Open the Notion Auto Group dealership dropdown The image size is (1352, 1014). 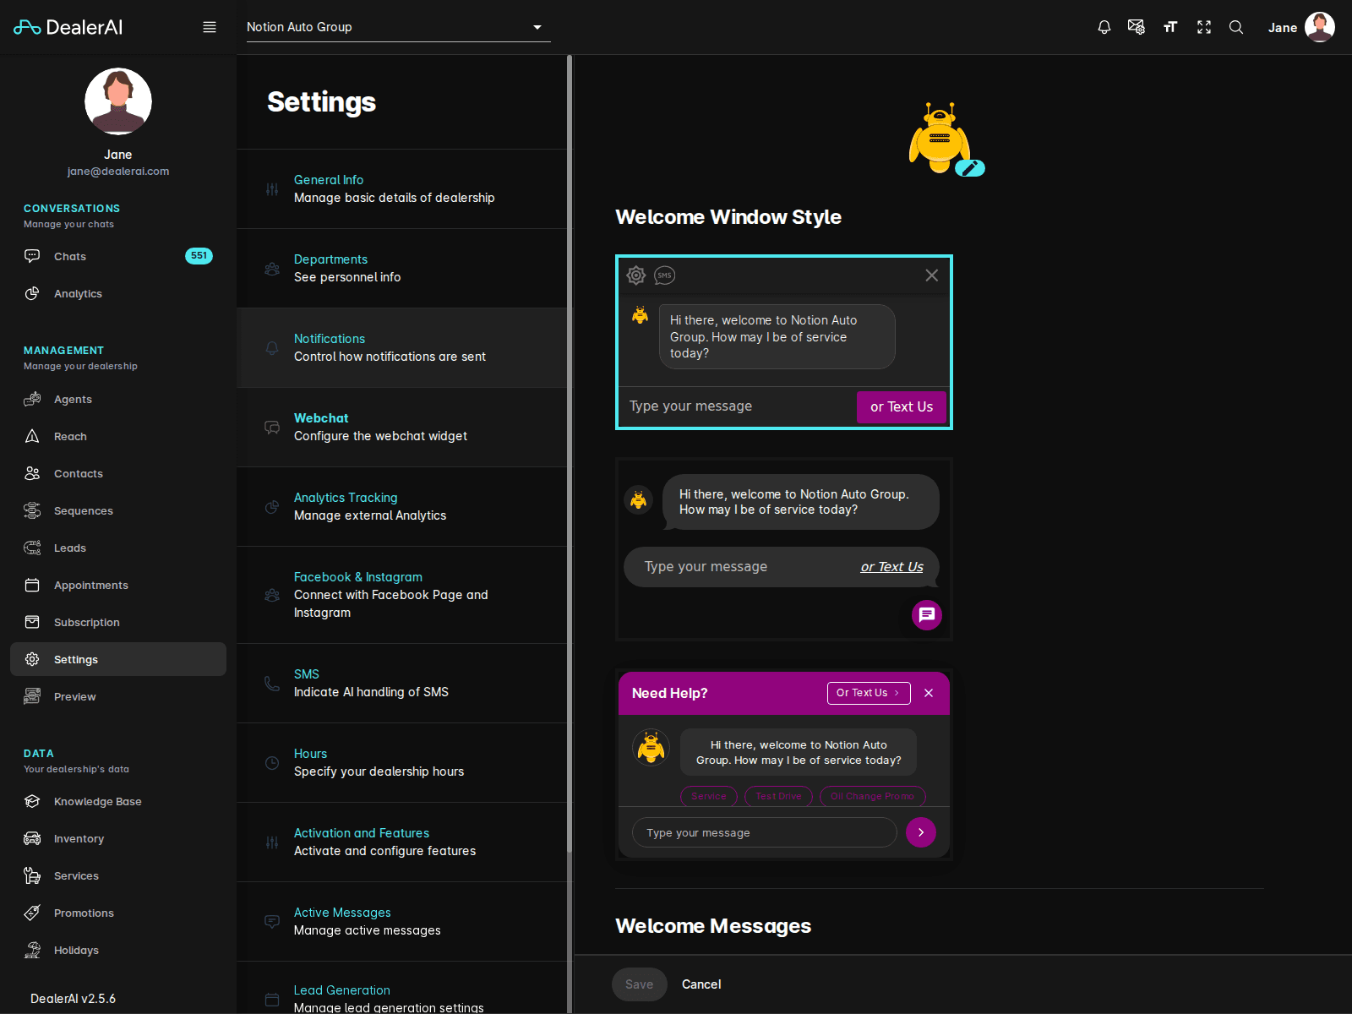[x=397, y=27]
